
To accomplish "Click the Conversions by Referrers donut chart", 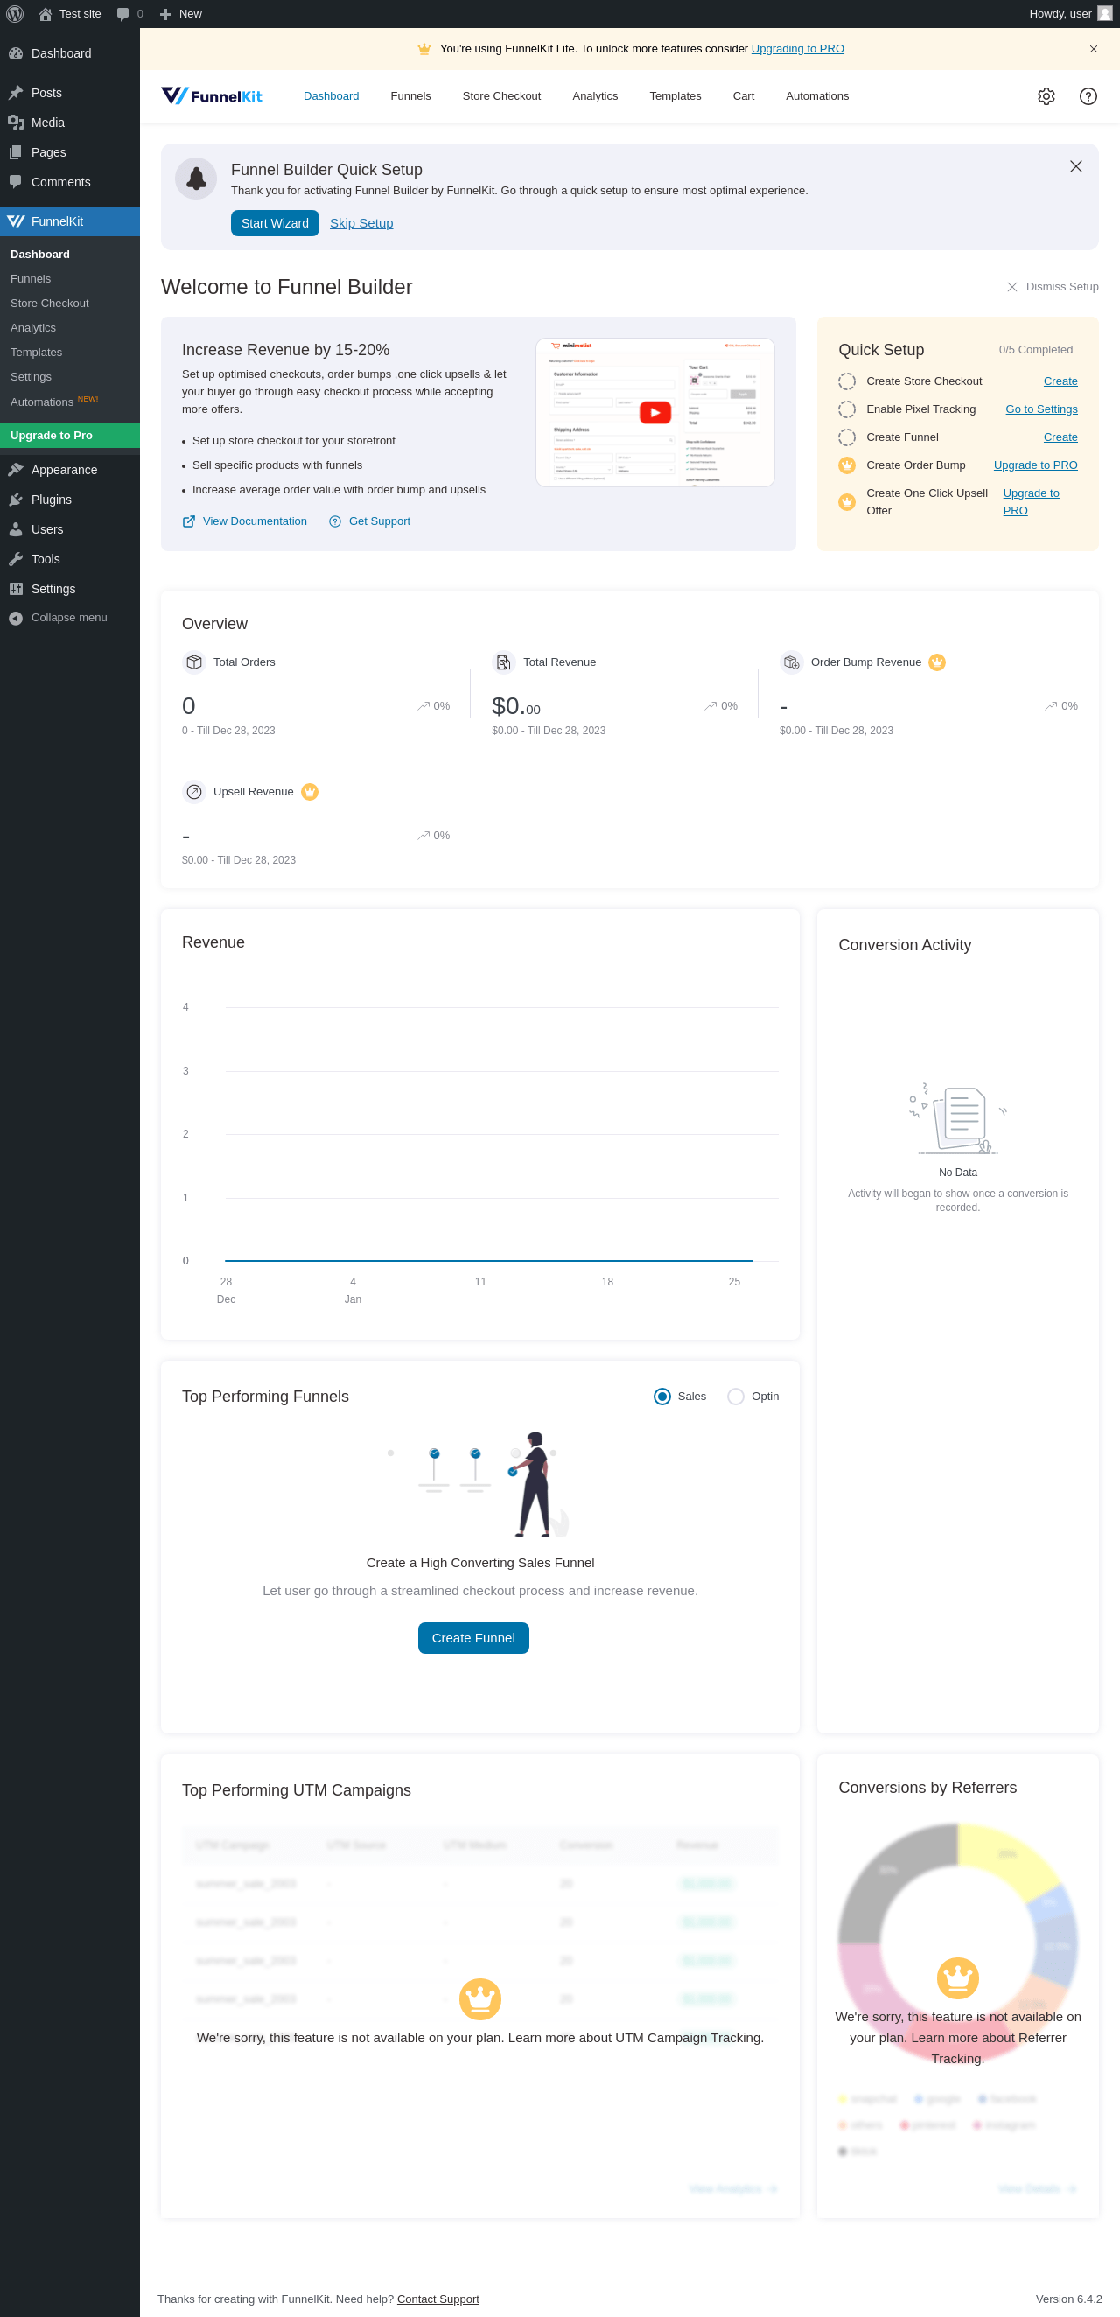I will 957,1942.
